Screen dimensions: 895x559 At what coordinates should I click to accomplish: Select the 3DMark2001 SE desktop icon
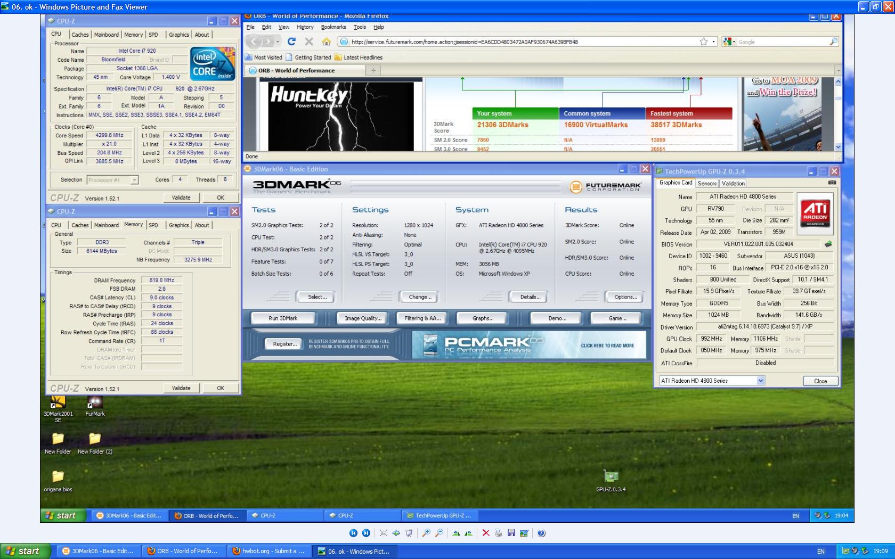pyautogui.click(x=58, y=409)
